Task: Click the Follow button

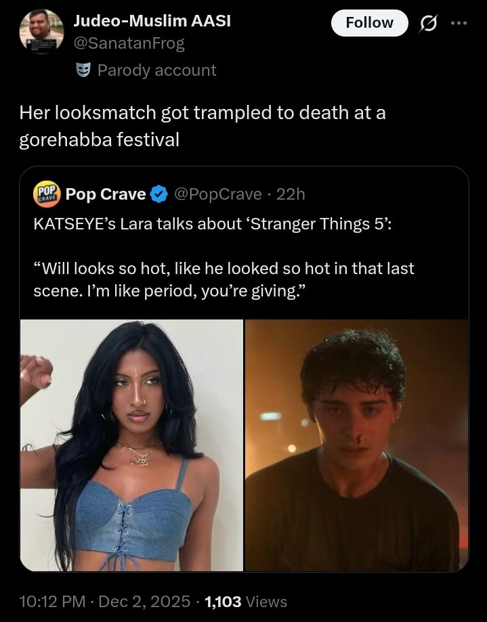Action: (x=369, y=23)
